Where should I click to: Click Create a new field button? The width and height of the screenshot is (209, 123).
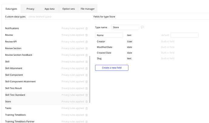point(112,68)
